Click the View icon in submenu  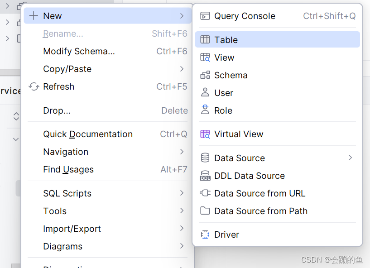tap(205, 57)
